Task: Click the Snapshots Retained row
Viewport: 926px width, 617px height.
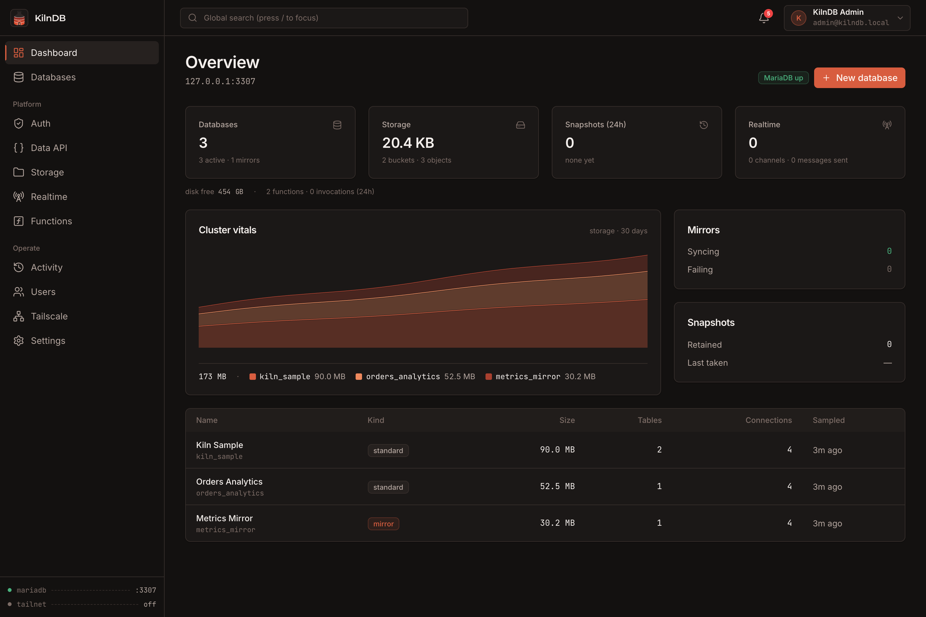Action: pos(789,345)
